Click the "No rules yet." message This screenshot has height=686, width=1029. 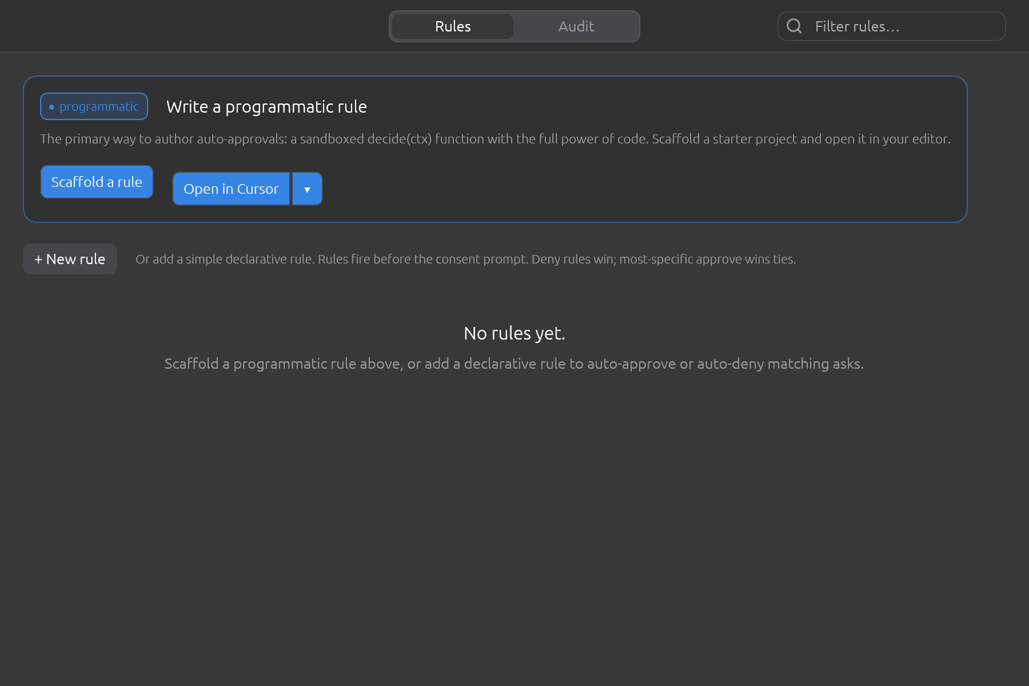click(x=514, y=333)
